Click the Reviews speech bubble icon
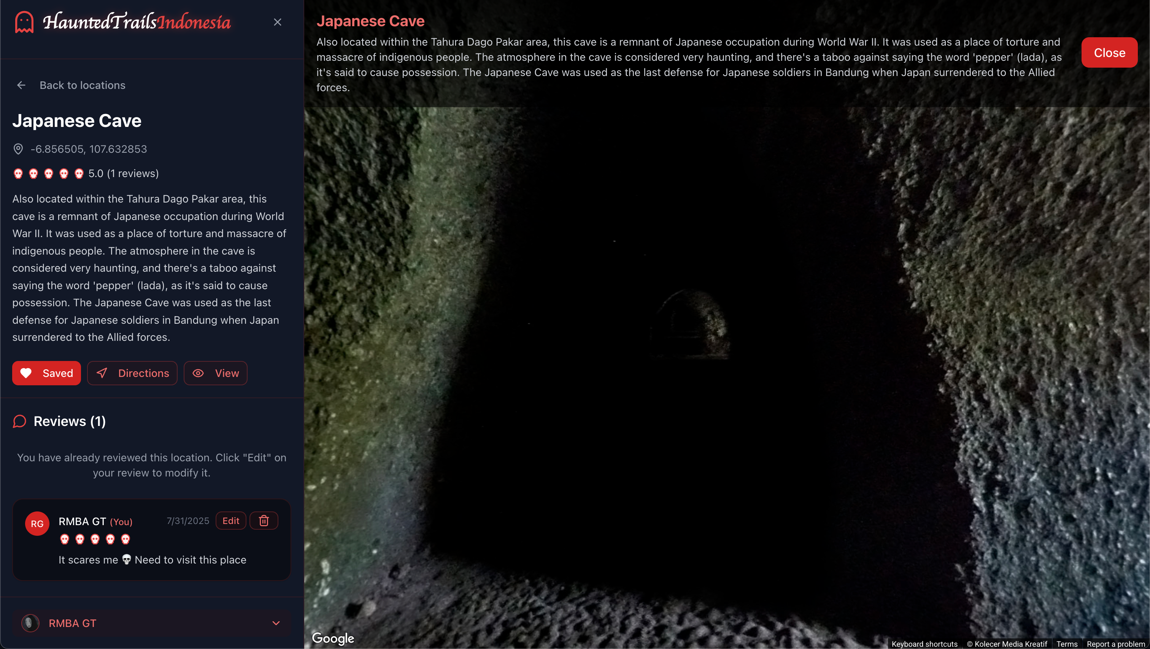This screenshot has height=649, width=1150. click(x=20, y=421)
